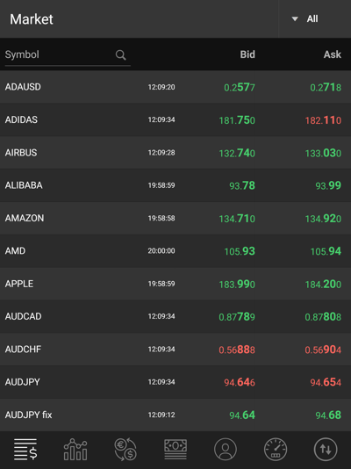The width and height of the screenshot is (351, 469).
Task: Click the magnifier search icon
Action: click(121, 54)
